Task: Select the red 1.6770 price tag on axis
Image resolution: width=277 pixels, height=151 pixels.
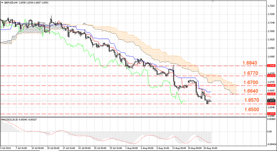Action: pyautogui.click(x=271, y=75)
